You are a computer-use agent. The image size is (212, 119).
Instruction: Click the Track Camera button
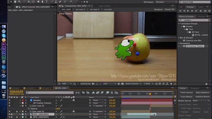pyautogui.click(x=186, y=93)
